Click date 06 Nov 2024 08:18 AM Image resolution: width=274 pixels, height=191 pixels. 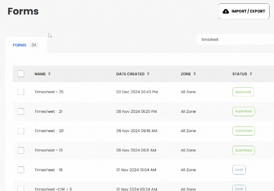coord(137,131)
